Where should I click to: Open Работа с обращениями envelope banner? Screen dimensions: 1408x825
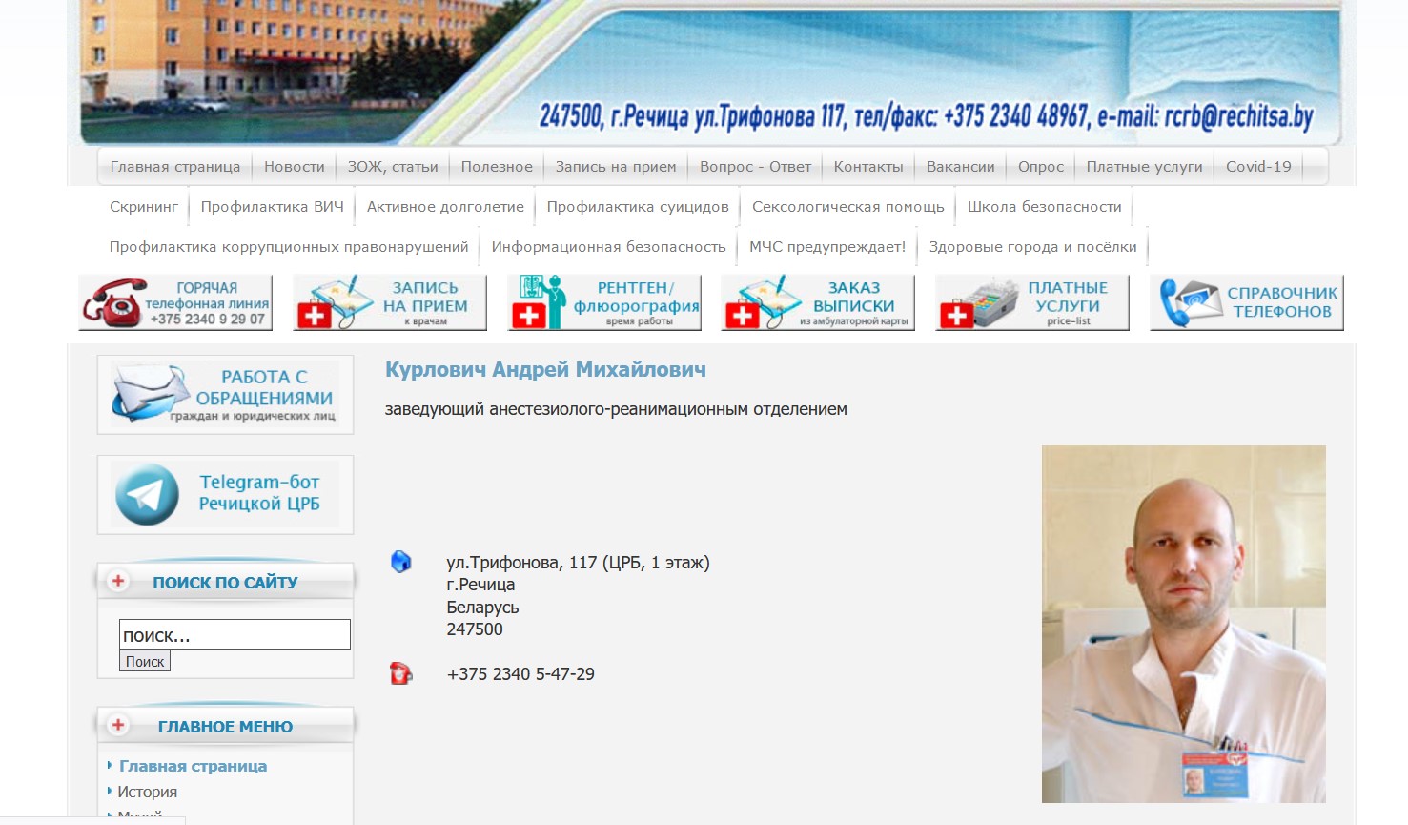pos(225,395)
